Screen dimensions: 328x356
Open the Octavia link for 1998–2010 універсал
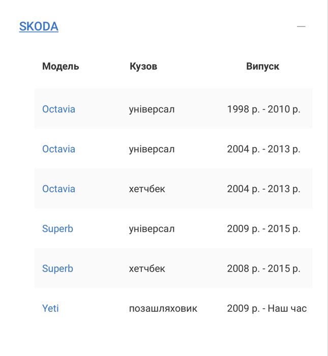pos(58,109)
